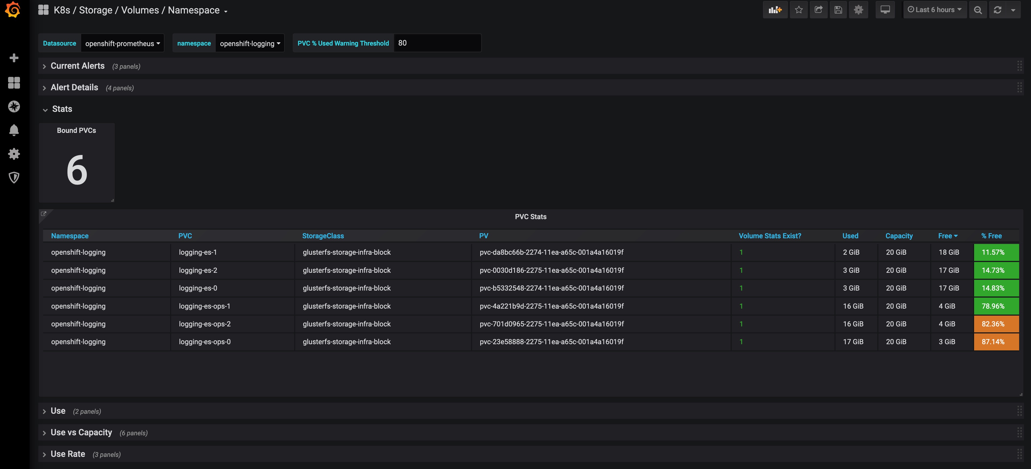Click zoom out time range icon
This screenshot has width=1031, height=469.
tap(978, 10)
